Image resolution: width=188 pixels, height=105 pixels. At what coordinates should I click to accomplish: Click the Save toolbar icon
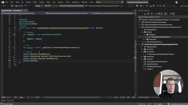point(19,6)
